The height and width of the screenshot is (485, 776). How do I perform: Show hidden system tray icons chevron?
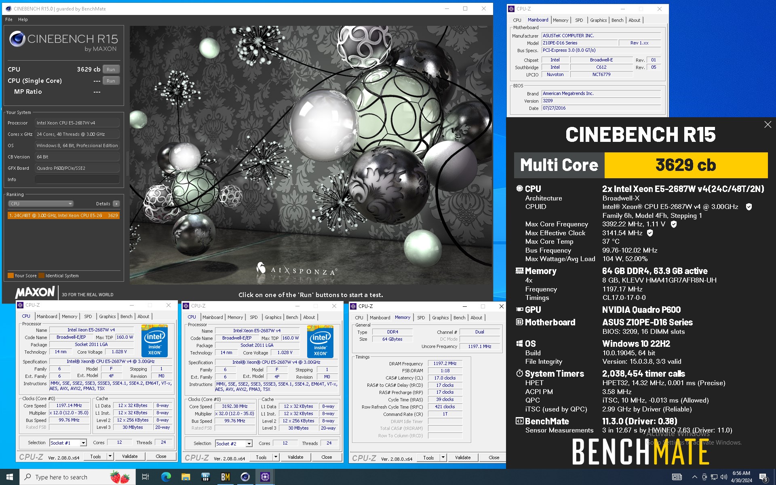coord(694,477)
